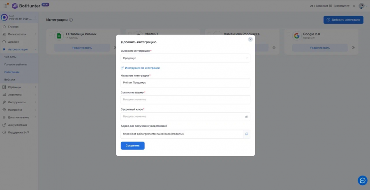Screen dimensions: 370x190
Task: Click the Google Sheets icon on ТХ таблицы card
Action: [59, 36]
